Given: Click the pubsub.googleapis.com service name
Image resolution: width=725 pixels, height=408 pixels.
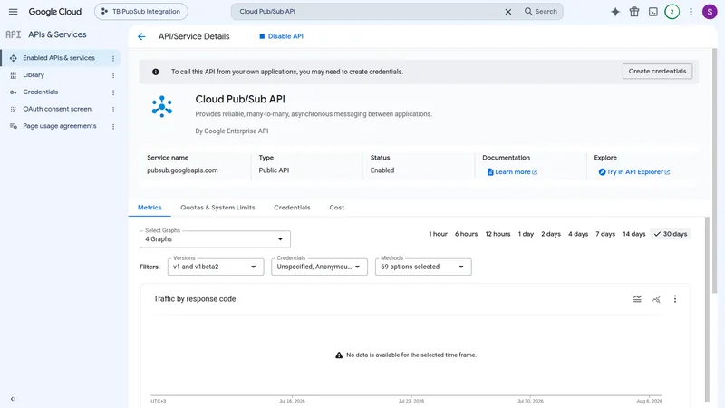Looking at the screenshot, I should [182, 170].
